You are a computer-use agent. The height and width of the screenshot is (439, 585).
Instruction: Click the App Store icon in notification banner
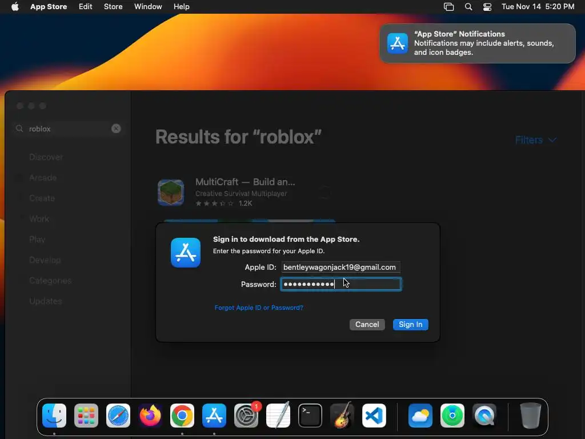coord(398,43)
